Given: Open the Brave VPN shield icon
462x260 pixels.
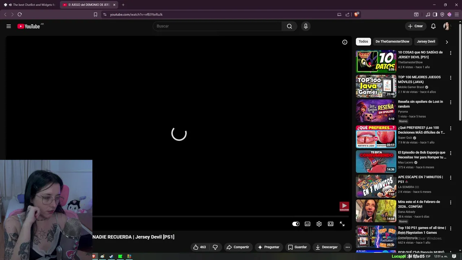Looking at the screenshot, I should tap(442, 14).
